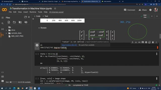161x90 pixels.
Task: Open the Help menu
Action: pyautogui.click(x=46, y=12)
